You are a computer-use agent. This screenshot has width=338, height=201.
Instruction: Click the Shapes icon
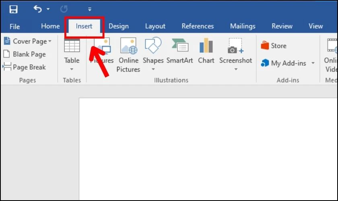click(153, 45)
